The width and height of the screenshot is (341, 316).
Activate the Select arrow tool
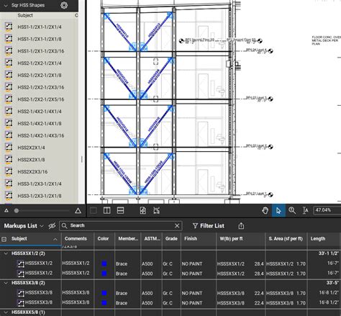pyautogui.click(x=278, y=210)
